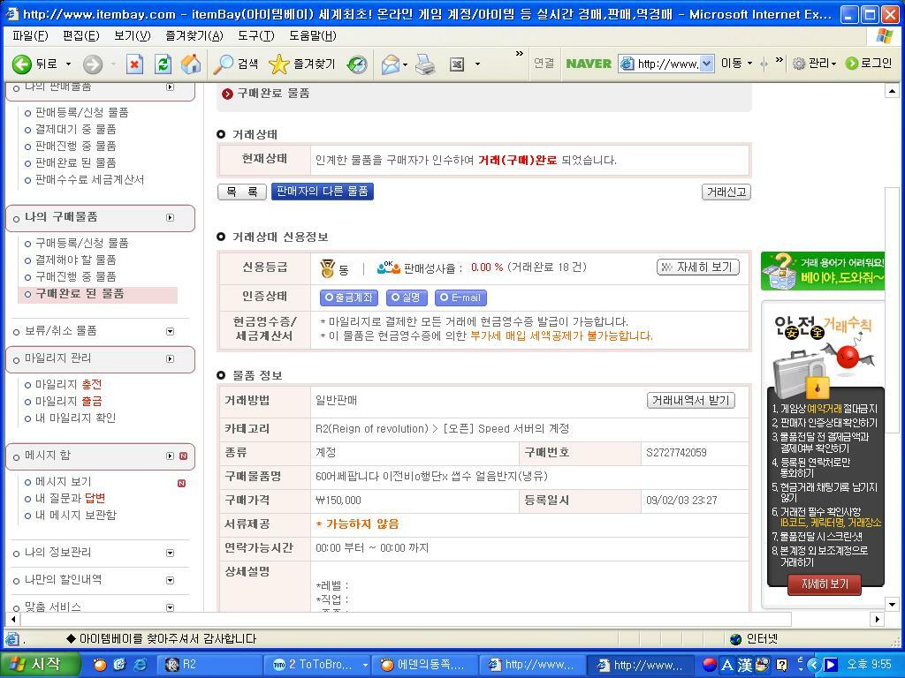905x678 pixels.
Task: Click the 거래내역서 받기 button
Action: click(x=689, y=400)
